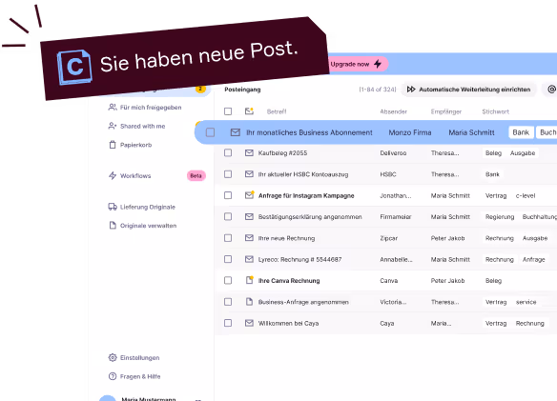Open 'Lyreco: Rechnung # 5544687' mail
Image resolution: width=557 pixels, height=401 pixels.
[299, 259]
